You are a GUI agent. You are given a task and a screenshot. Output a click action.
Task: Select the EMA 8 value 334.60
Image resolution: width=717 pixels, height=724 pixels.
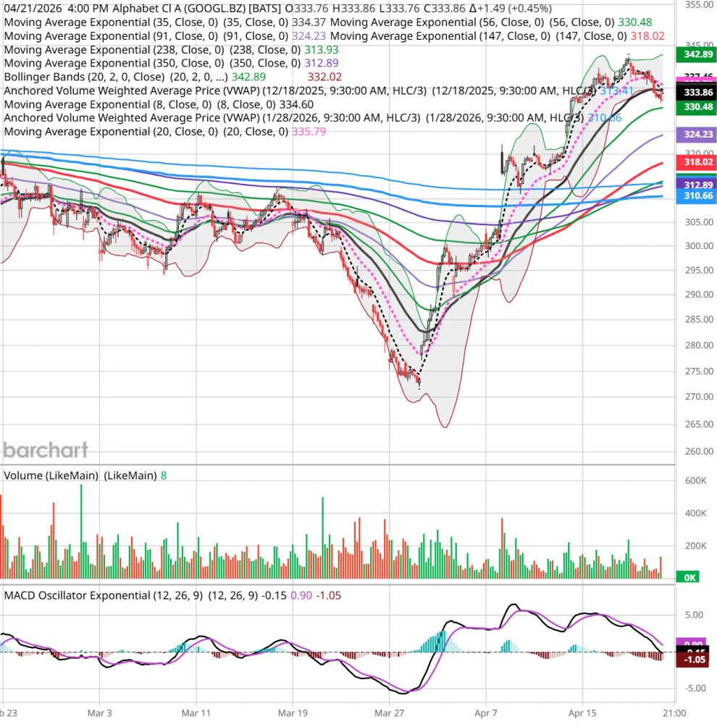[297, 105]
